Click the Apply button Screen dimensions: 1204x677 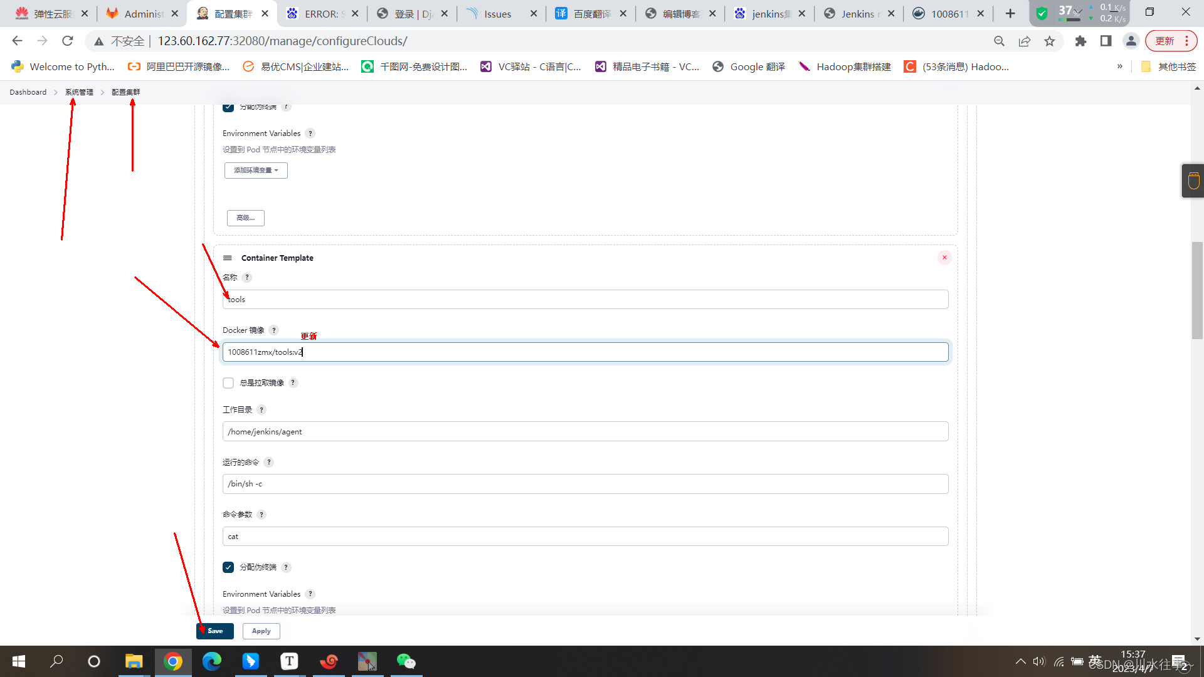[x=261, y=631]
